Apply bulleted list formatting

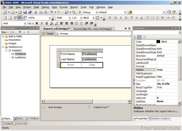tap(81, 23)
